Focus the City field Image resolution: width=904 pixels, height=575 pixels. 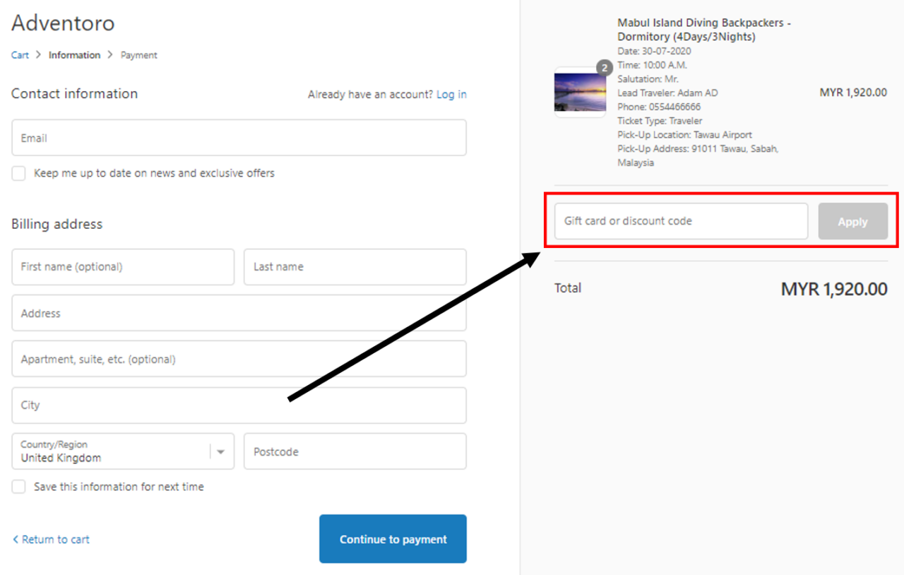tap(239, 405)
